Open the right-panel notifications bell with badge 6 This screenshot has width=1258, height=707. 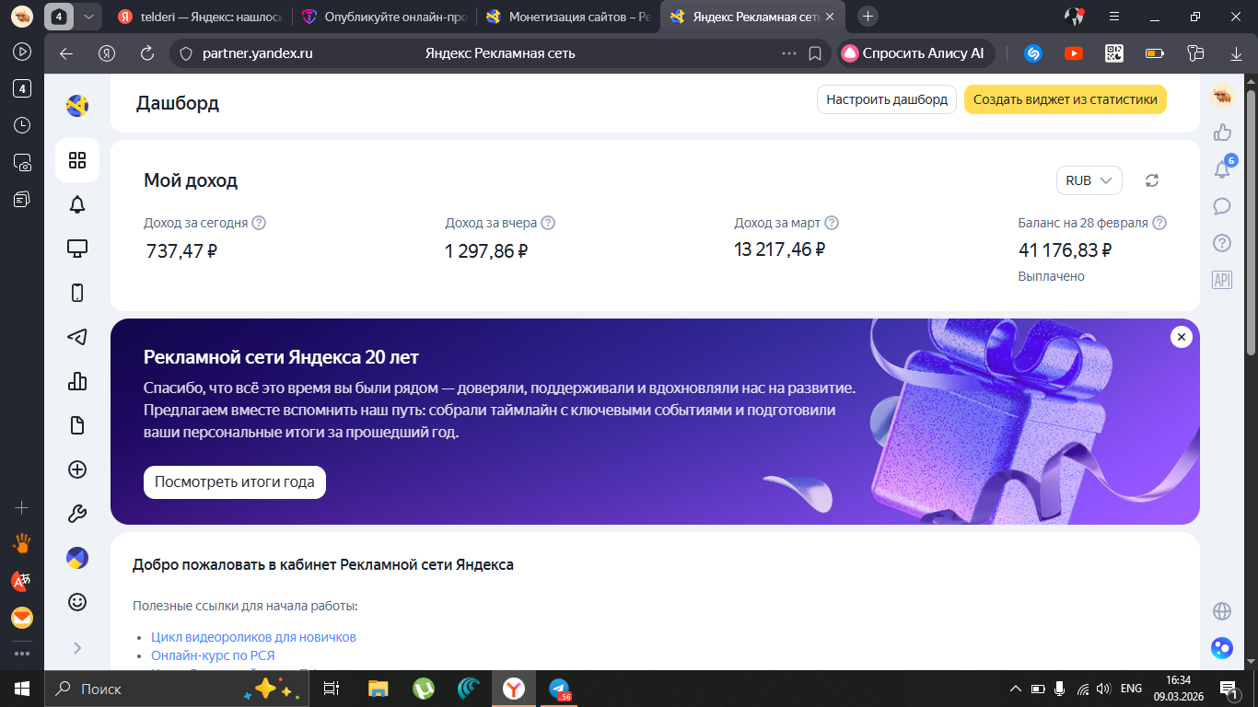[x=1222, y=169]
